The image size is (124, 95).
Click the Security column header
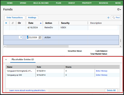tap(65, 23)
